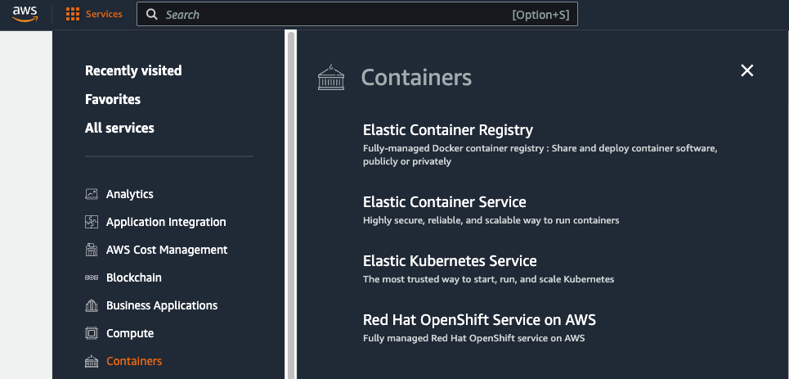
Task: Select AWS Cost Management category
Action: point(167,250)
